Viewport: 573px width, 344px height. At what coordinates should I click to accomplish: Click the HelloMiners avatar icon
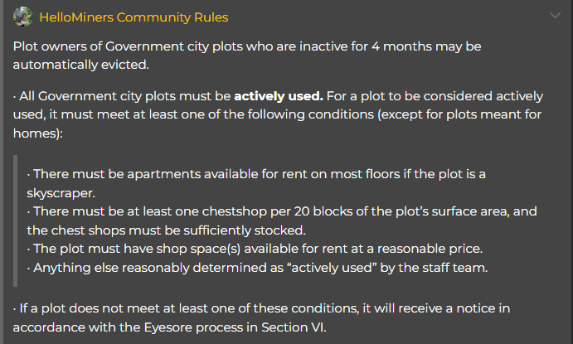[x=22, y=17]
